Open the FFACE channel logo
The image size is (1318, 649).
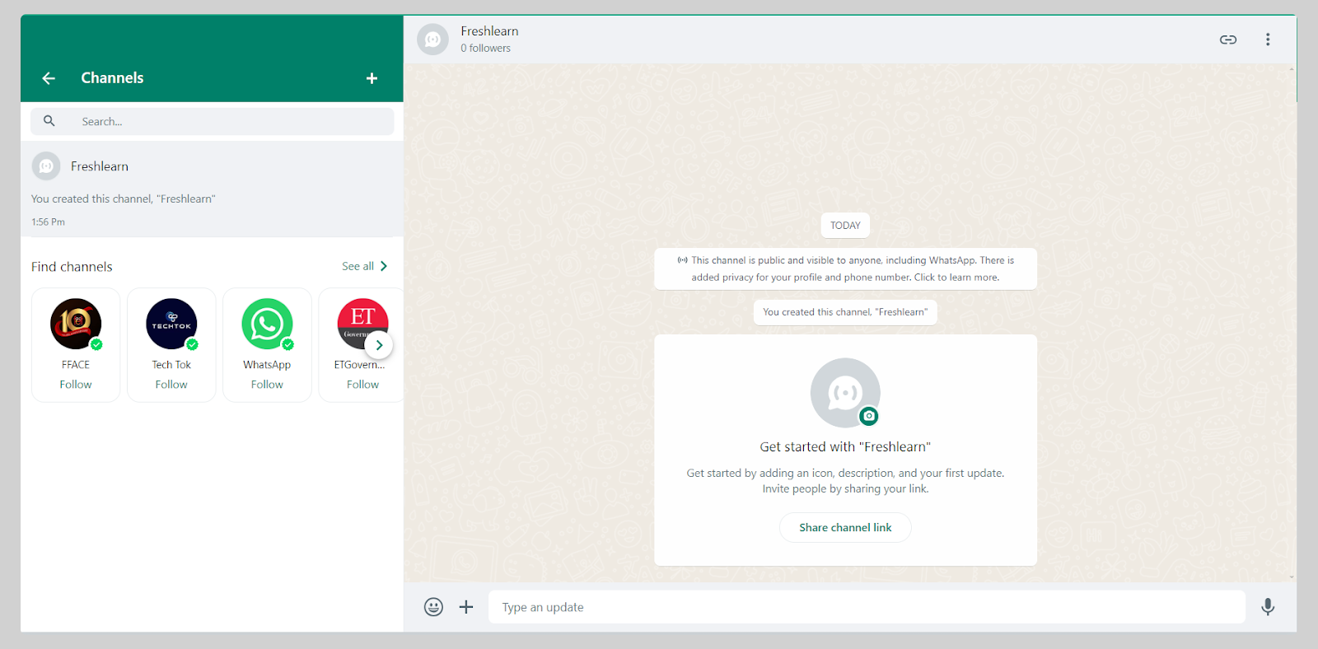point(76,324)
